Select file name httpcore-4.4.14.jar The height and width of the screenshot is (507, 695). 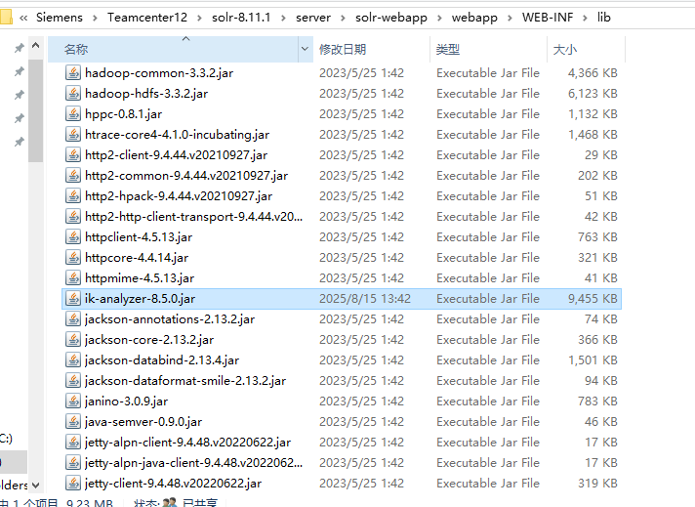tap(137, 258)
